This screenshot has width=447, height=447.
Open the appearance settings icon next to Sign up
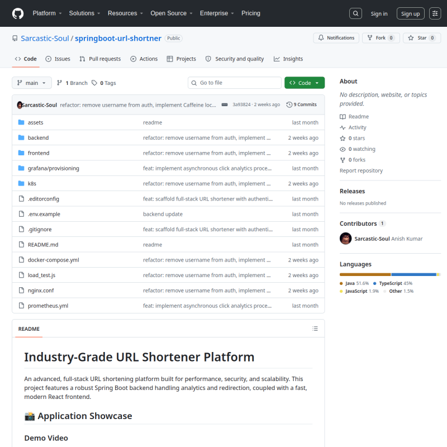(435, 13)
